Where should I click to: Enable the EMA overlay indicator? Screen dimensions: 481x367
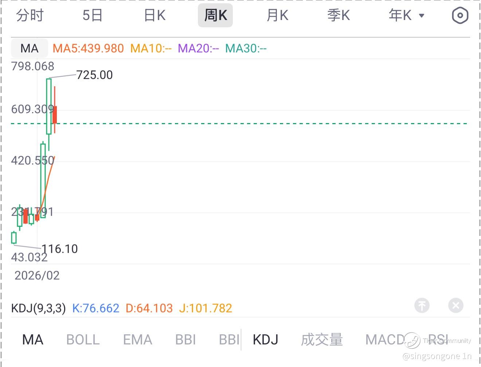[137, 340]
